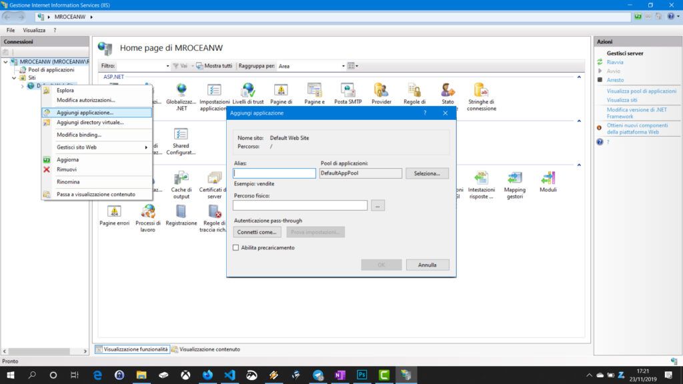Open Visualizza siti link
Image resolution: width=683 pixels, height=384 pixels.
coord(622,100)
